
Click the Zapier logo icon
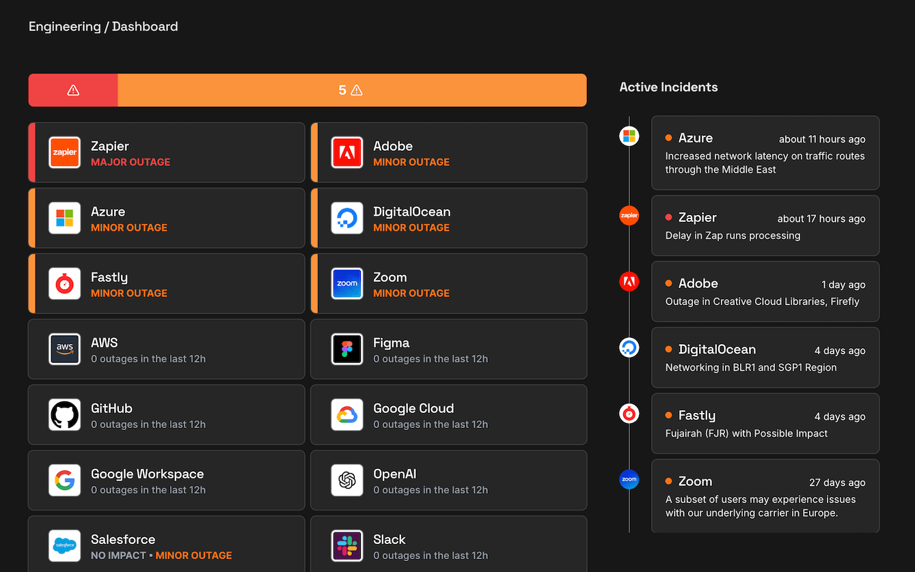(x=64, y=152)
